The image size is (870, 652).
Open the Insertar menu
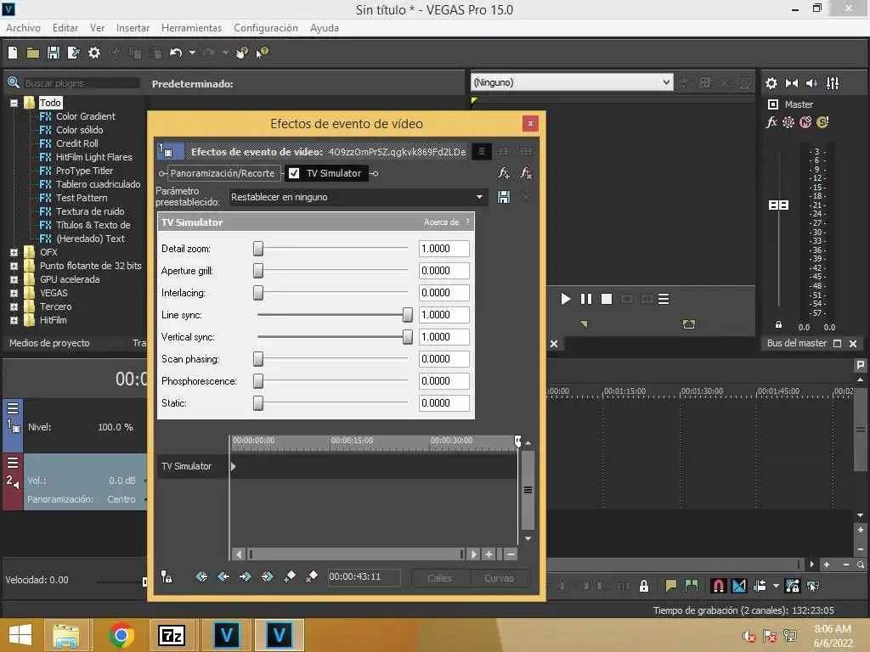pyautogui.click(x=133, y=28)
